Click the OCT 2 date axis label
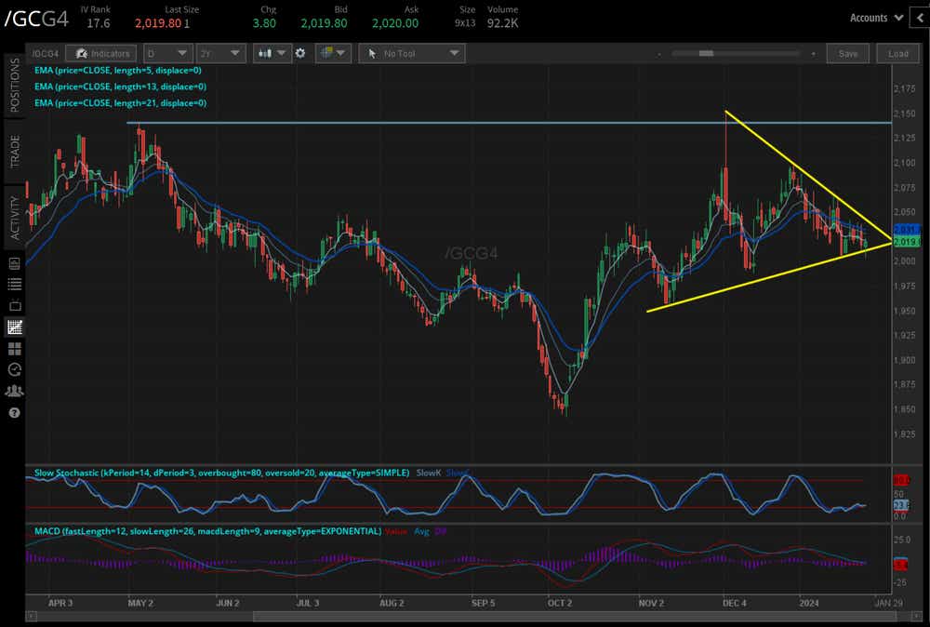 560,603
